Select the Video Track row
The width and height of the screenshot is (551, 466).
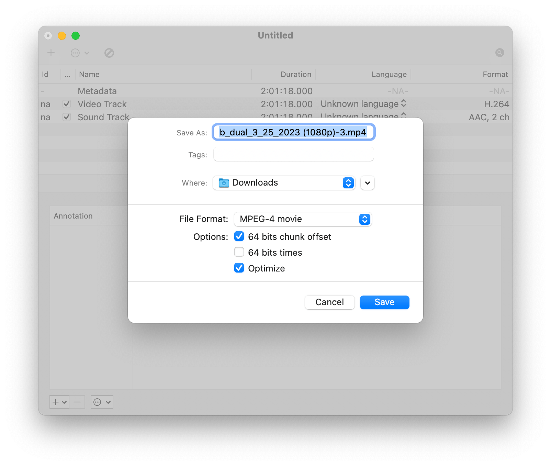click(102, 104)
